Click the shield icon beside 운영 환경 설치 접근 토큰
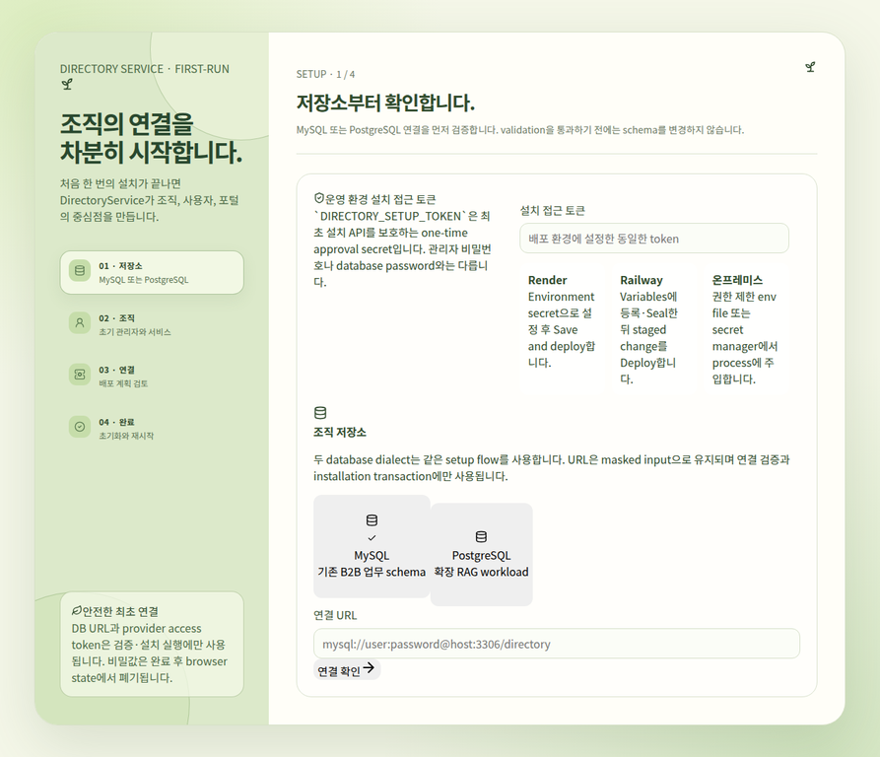The width and height of the screenshot is (880, 757). [318, 198]
